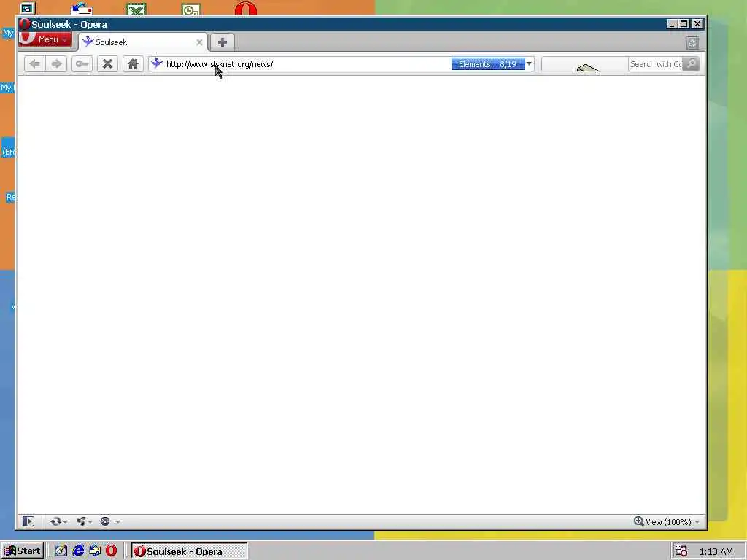Click the Opera logo in title bar
Image resolution: width=747 pixels, height=560 pixels.
coord(24,24)
